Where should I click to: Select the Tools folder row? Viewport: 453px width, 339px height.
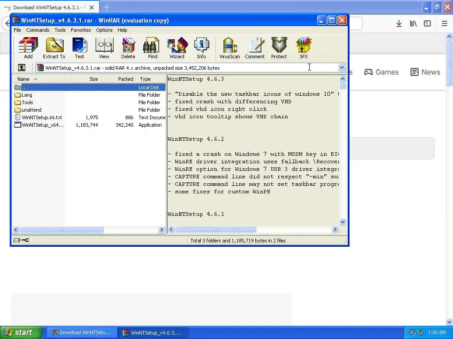click(89, 102)
